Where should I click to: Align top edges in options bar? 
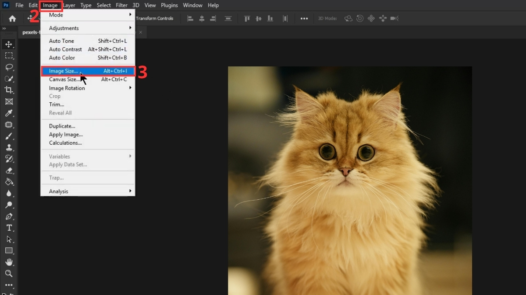pyautogui.click(x=247, y=18)
